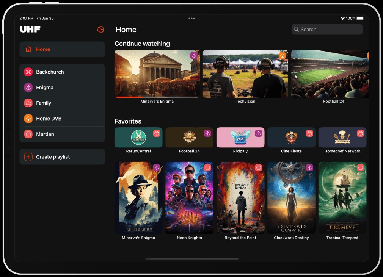This screenshot has height=277, width=383.
Task: Click the 'Continue watching' heading
Action: point(142,44)
